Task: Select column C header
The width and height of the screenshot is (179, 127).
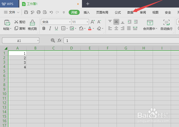Action: point(53,48)
